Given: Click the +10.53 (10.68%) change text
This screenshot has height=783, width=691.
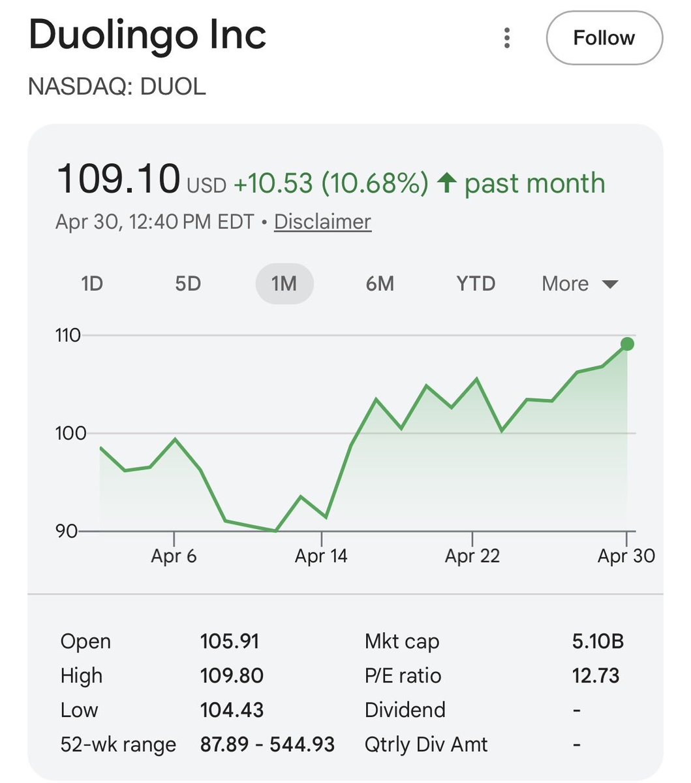Looking at the screenshot, I should [x=331, y=183].
